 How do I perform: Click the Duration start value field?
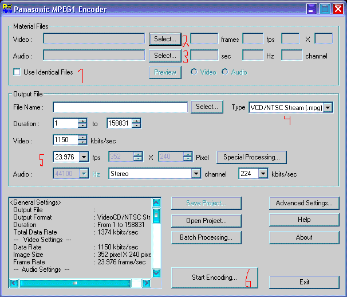pos(65,123)
